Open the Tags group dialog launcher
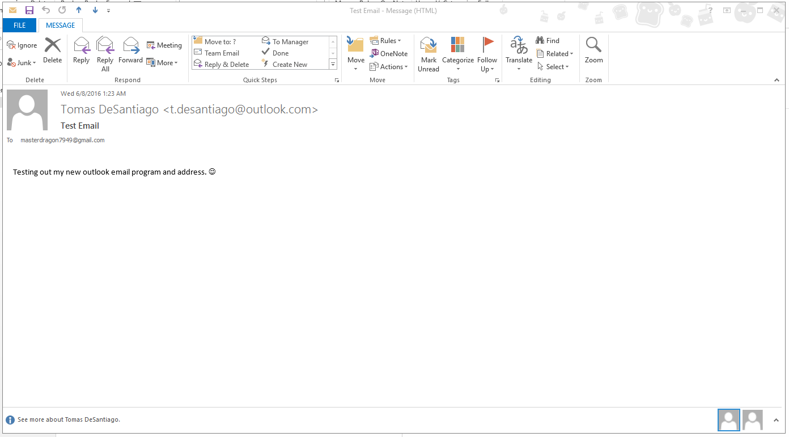This screenshot has height=437, width=789. 497,80
